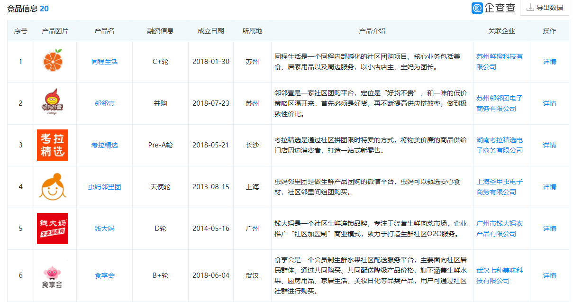The width and height of the screenshot is (573, 302).
Task: Open company 广州市钱大妈农产品有限公司
Action: click(x=500, y=229)
